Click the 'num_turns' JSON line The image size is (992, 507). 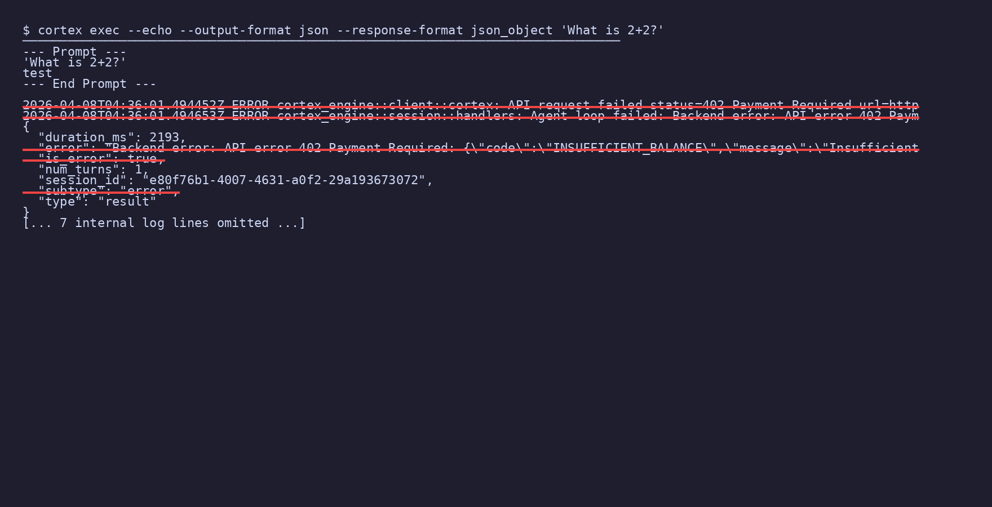tap(94, 170)
